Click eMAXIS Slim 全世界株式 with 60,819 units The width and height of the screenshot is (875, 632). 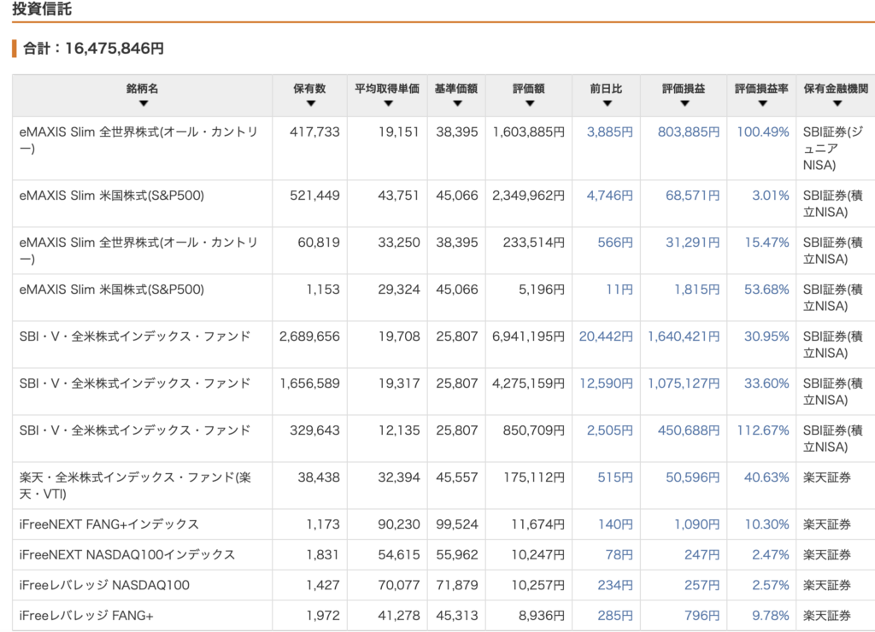tap(138, 250)
